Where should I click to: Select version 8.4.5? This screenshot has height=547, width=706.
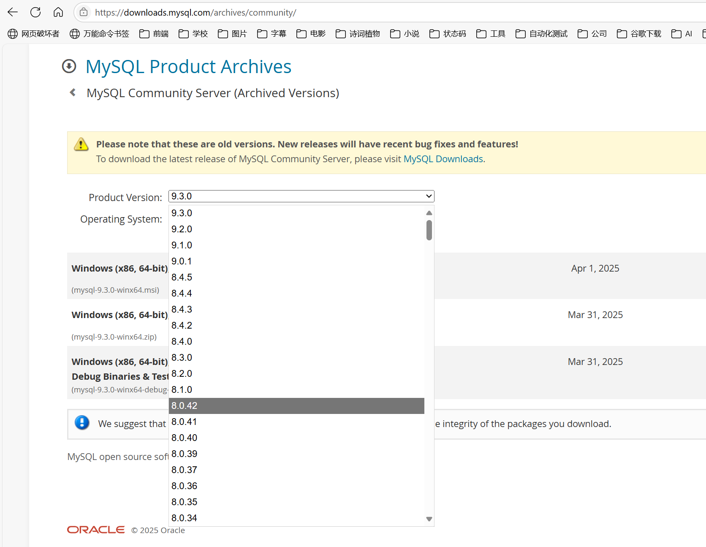coord(296,277)
